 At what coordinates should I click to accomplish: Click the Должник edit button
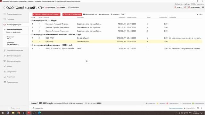click(61, 8)
